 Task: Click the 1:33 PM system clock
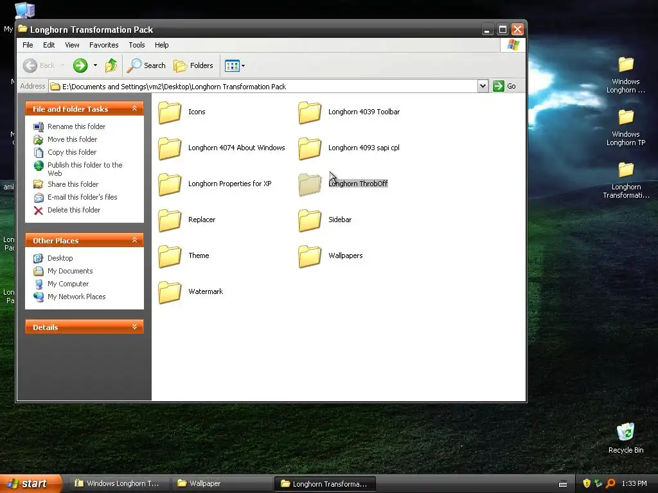coord(634,484)
